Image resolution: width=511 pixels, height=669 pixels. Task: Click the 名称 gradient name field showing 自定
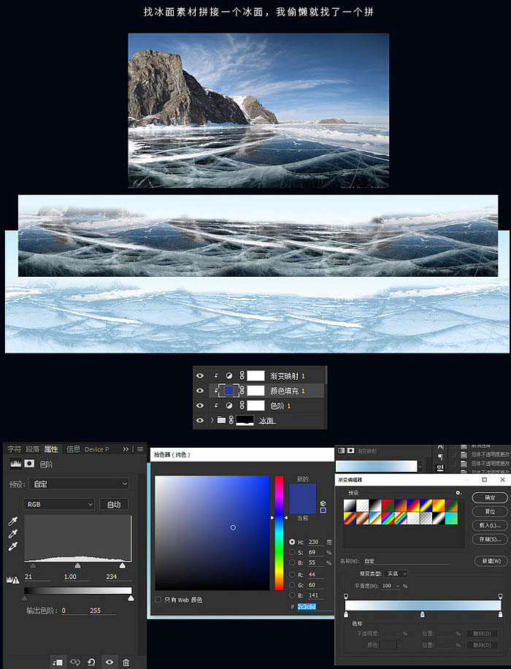[x=406, y=561]
